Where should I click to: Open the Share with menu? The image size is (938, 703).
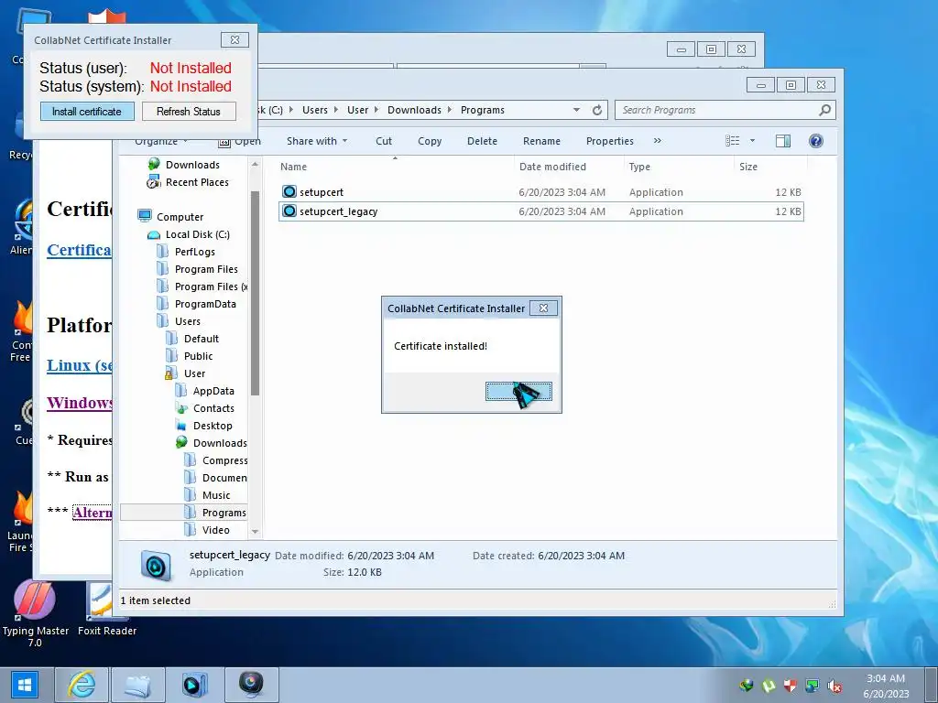pos(316,141)
